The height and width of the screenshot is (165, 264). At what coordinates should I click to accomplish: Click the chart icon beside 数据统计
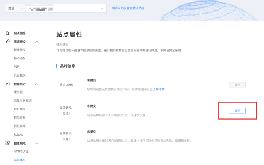click(x=8, y=84)
